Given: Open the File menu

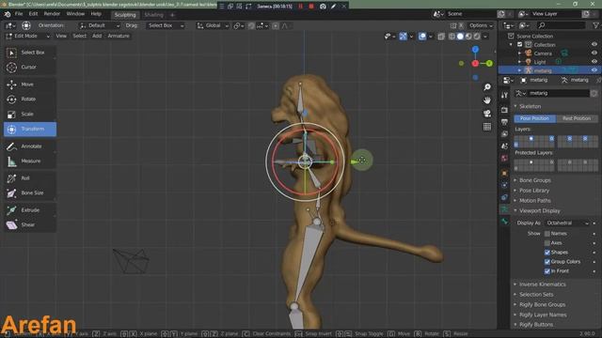Looking at the screenshot, I should coord(19,14).
